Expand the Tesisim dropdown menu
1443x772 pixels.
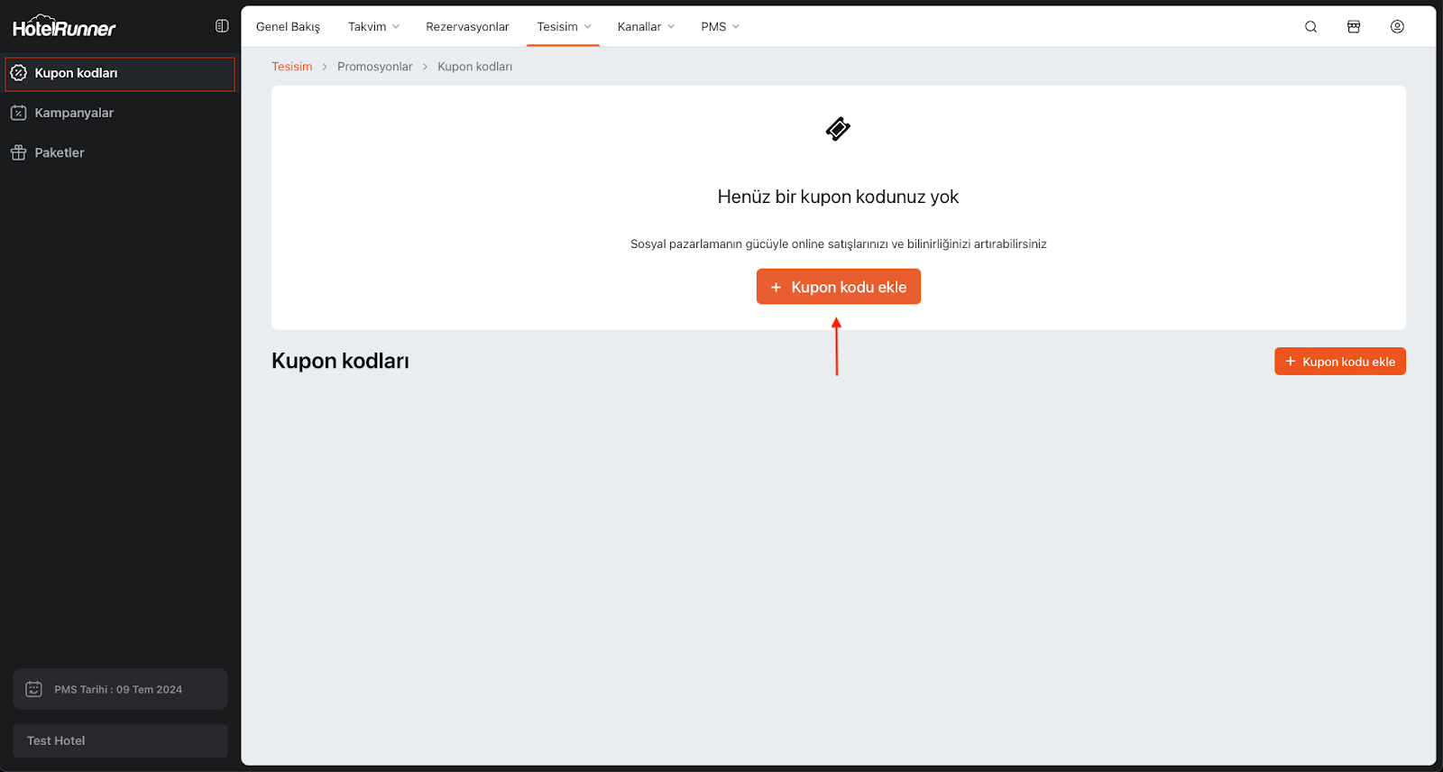[564, 26]
